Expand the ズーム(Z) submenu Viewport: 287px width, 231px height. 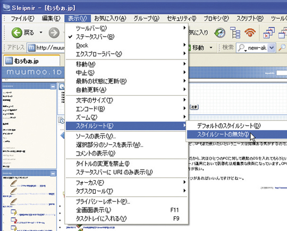click(126, 117)
